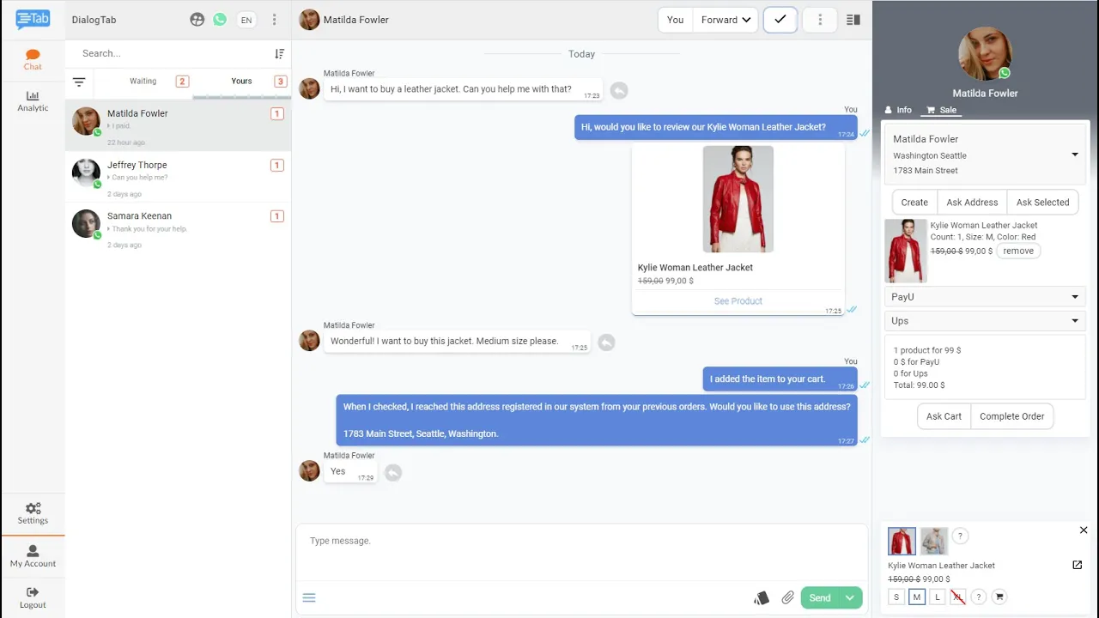Send the message
Image resolution: width=1099 pixels, height=618 pixels.
click(x=820, y=597)
